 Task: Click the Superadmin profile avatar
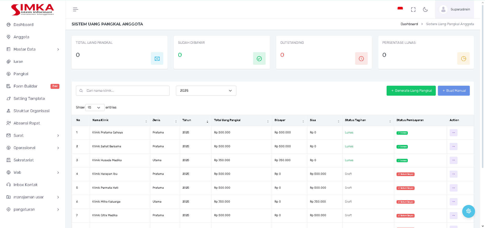[443, 9]
